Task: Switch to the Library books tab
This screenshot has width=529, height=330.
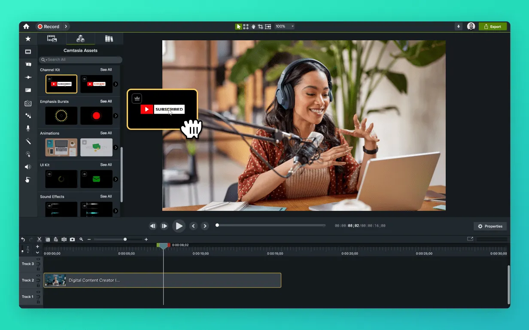Action: [109, 39]
